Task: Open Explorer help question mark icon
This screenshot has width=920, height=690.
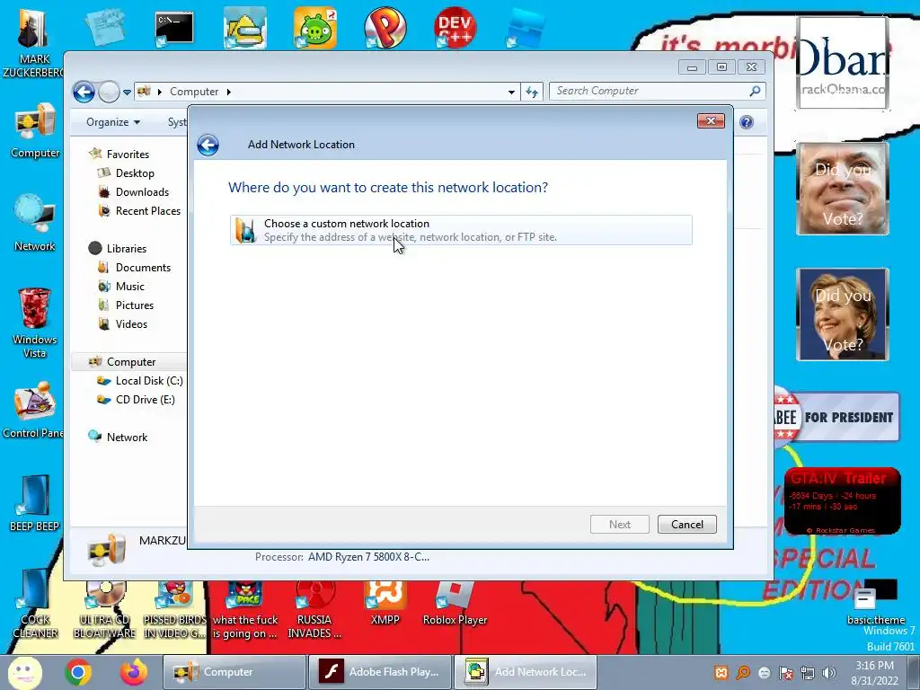Action: click(x=747, y=122)
